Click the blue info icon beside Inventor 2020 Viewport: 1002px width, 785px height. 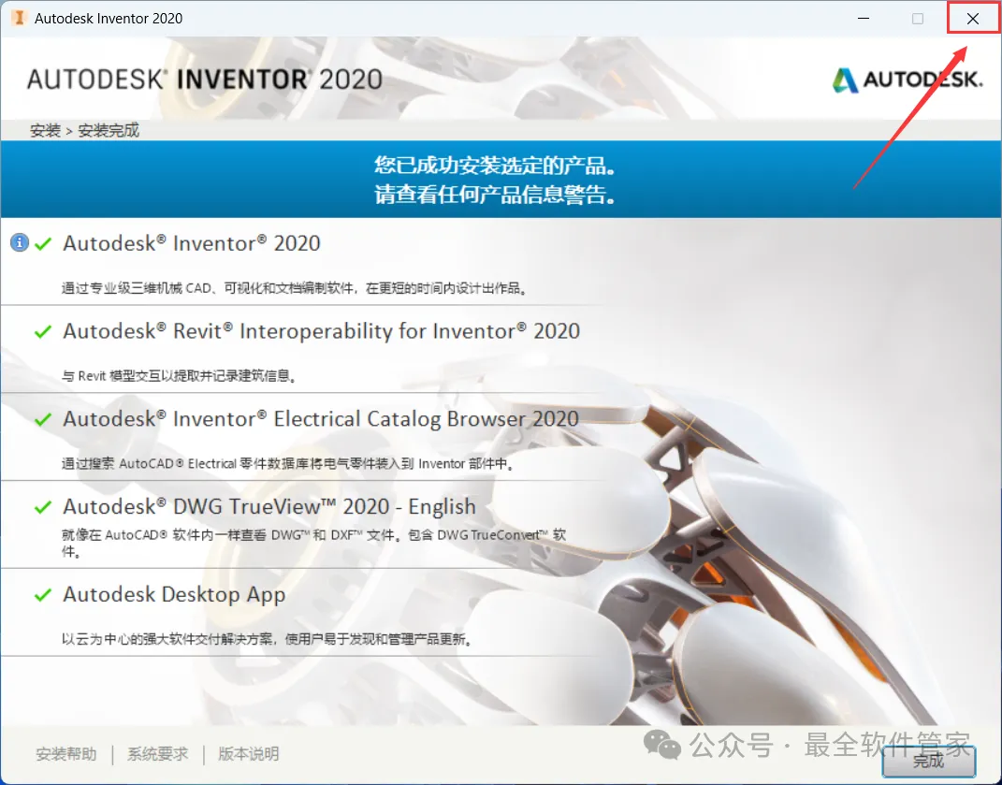click(19, 242)
